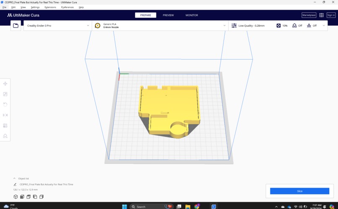338x209 pixels.
Task: Switch to front view cube icon
Action: (x=22, y=197)
